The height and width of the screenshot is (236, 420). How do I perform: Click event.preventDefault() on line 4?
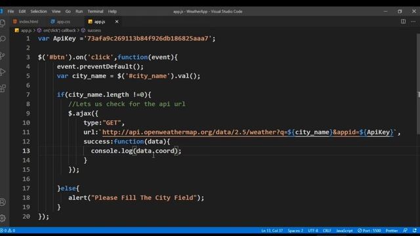pyautogui.click(x=100, y=67)
